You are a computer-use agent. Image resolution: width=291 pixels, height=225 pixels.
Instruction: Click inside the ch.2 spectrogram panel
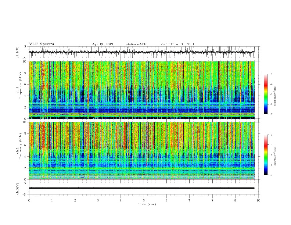coord(141,151)
